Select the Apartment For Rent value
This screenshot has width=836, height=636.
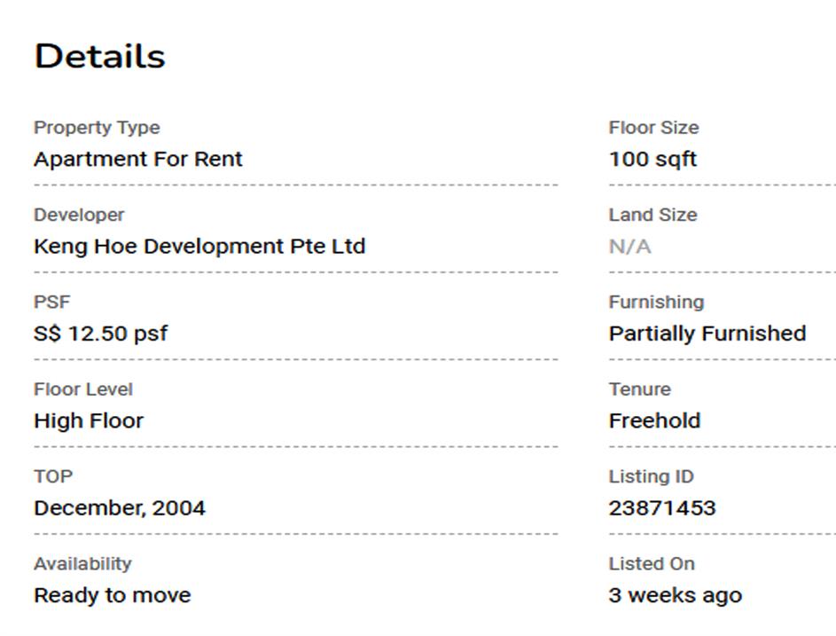pos(137,160)
